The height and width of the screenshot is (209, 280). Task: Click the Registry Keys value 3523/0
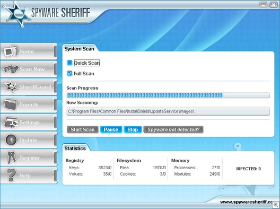coord(105,168)
